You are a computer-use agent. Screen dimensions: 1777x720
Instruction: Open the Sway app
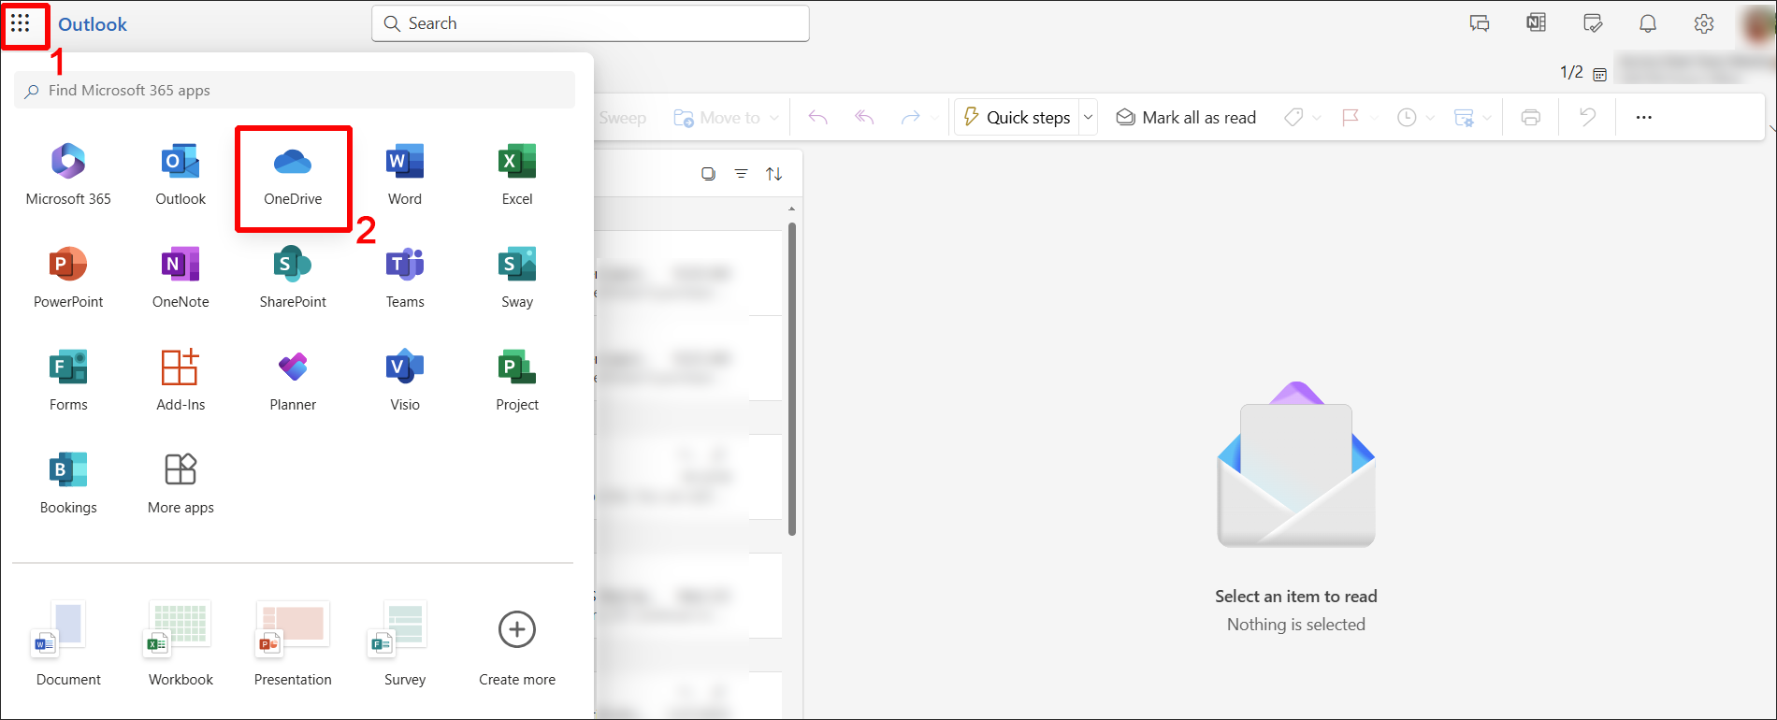click(x=517, y=278)
